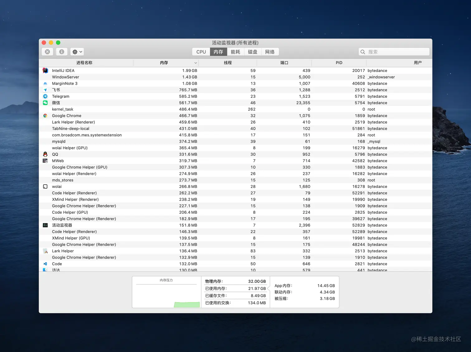
Task: Click the 已缓存文件 8.49 GB entry
Action: (235, 296)
